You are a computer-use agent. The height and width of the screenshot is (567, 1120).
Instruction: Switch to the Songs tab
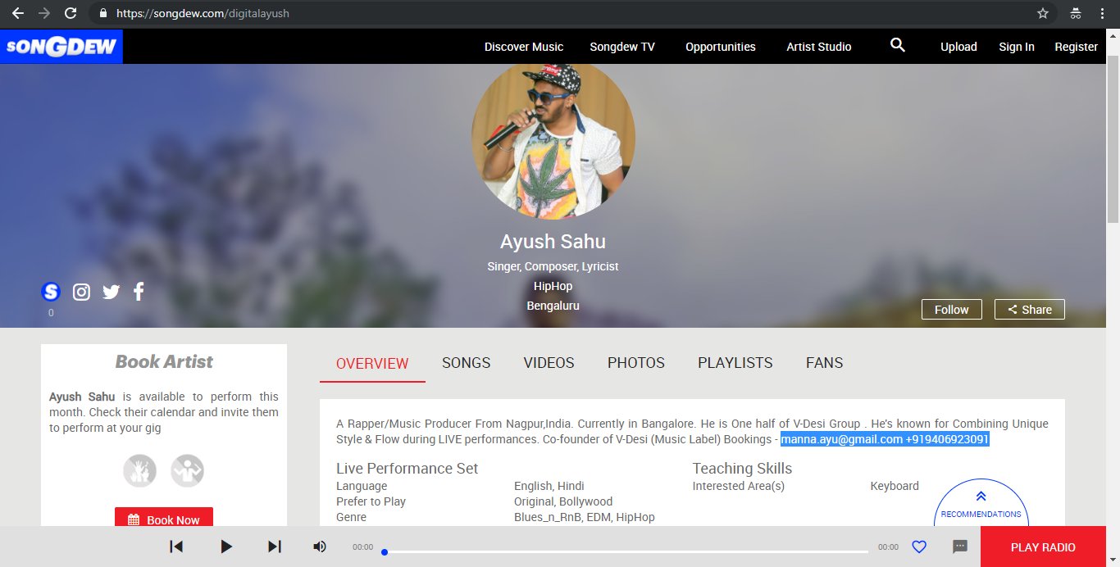pos(466,362)
